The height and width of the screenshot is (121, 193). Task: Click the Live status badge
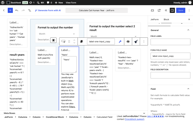[25, 3]
